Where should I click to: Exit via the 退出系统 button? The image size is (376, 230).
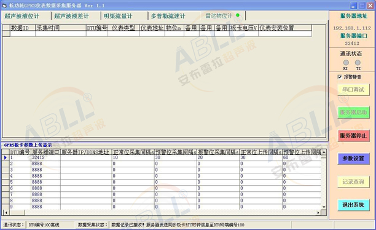[x=353, y=205]
